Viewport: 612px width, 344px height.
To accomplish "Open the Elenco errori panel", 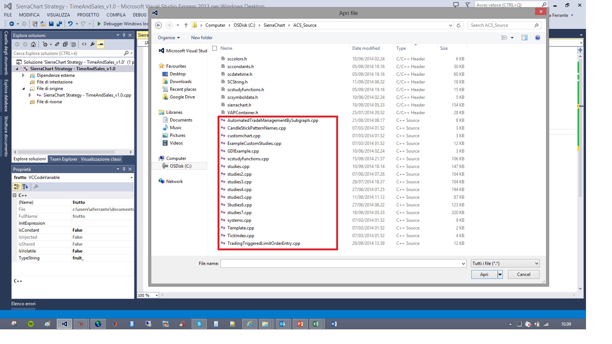I will [23, 304].
